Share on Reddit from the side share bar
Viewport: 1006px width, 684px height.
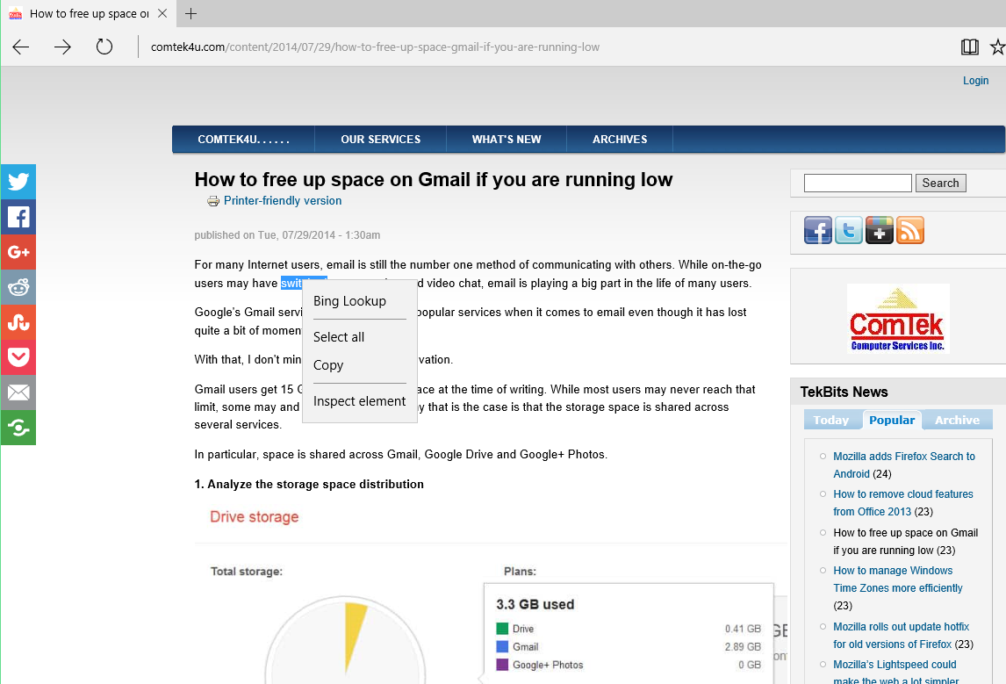18,287
